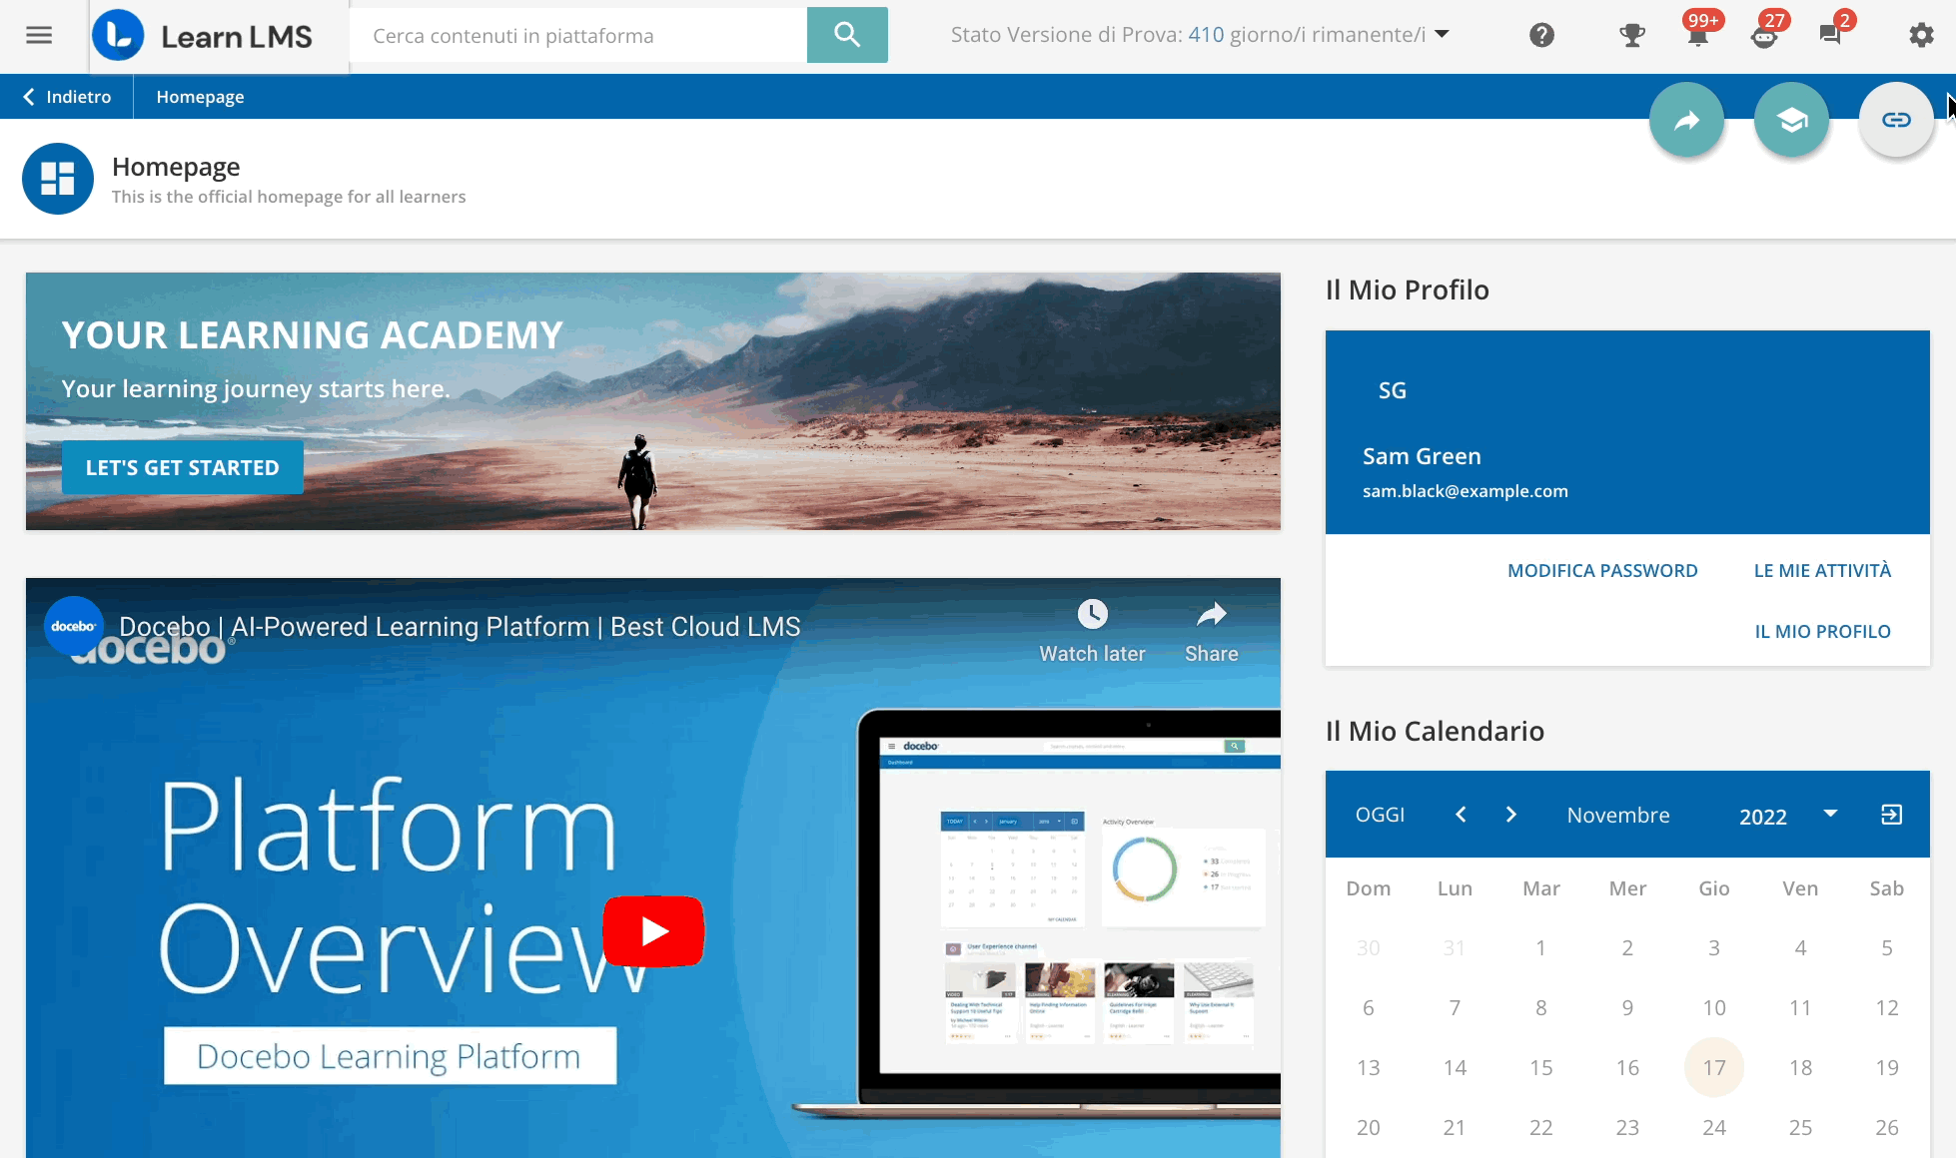Click the Novembre month label
Viewport: 1956px width, 1158px height.
(x=1618, y=815)
